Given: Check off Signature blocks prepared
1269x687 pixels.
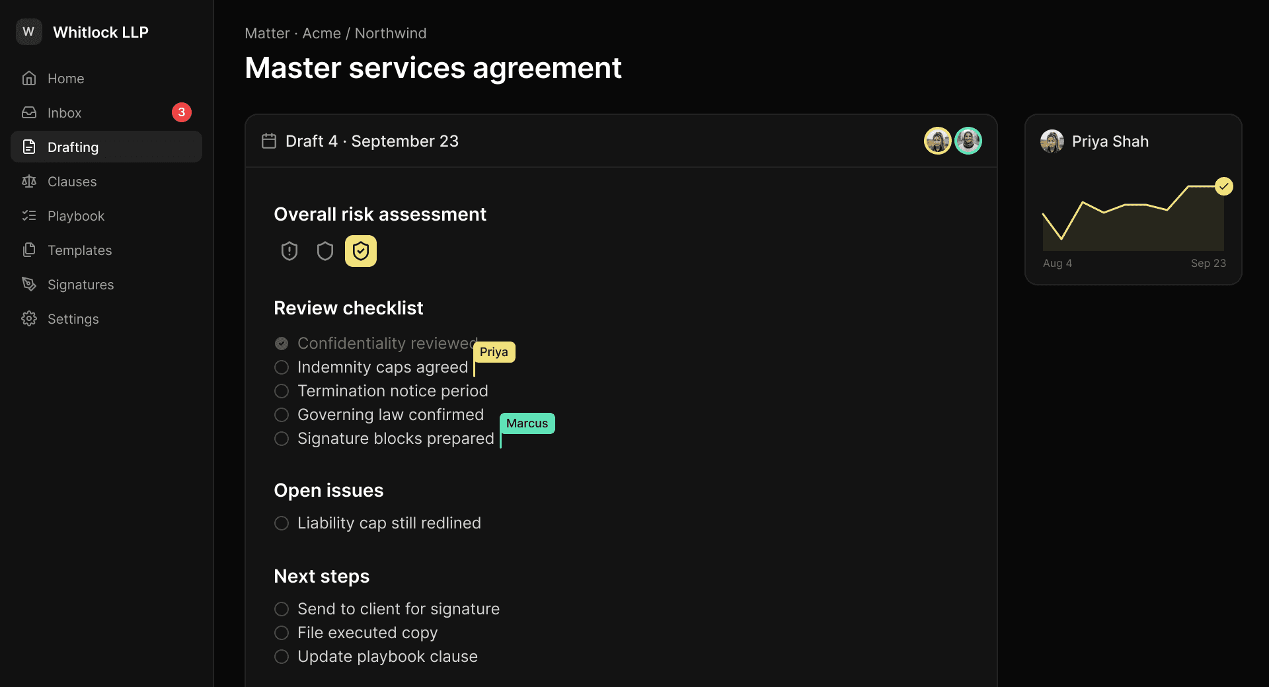Looking at the screenshot, I should tap(282, 439).
